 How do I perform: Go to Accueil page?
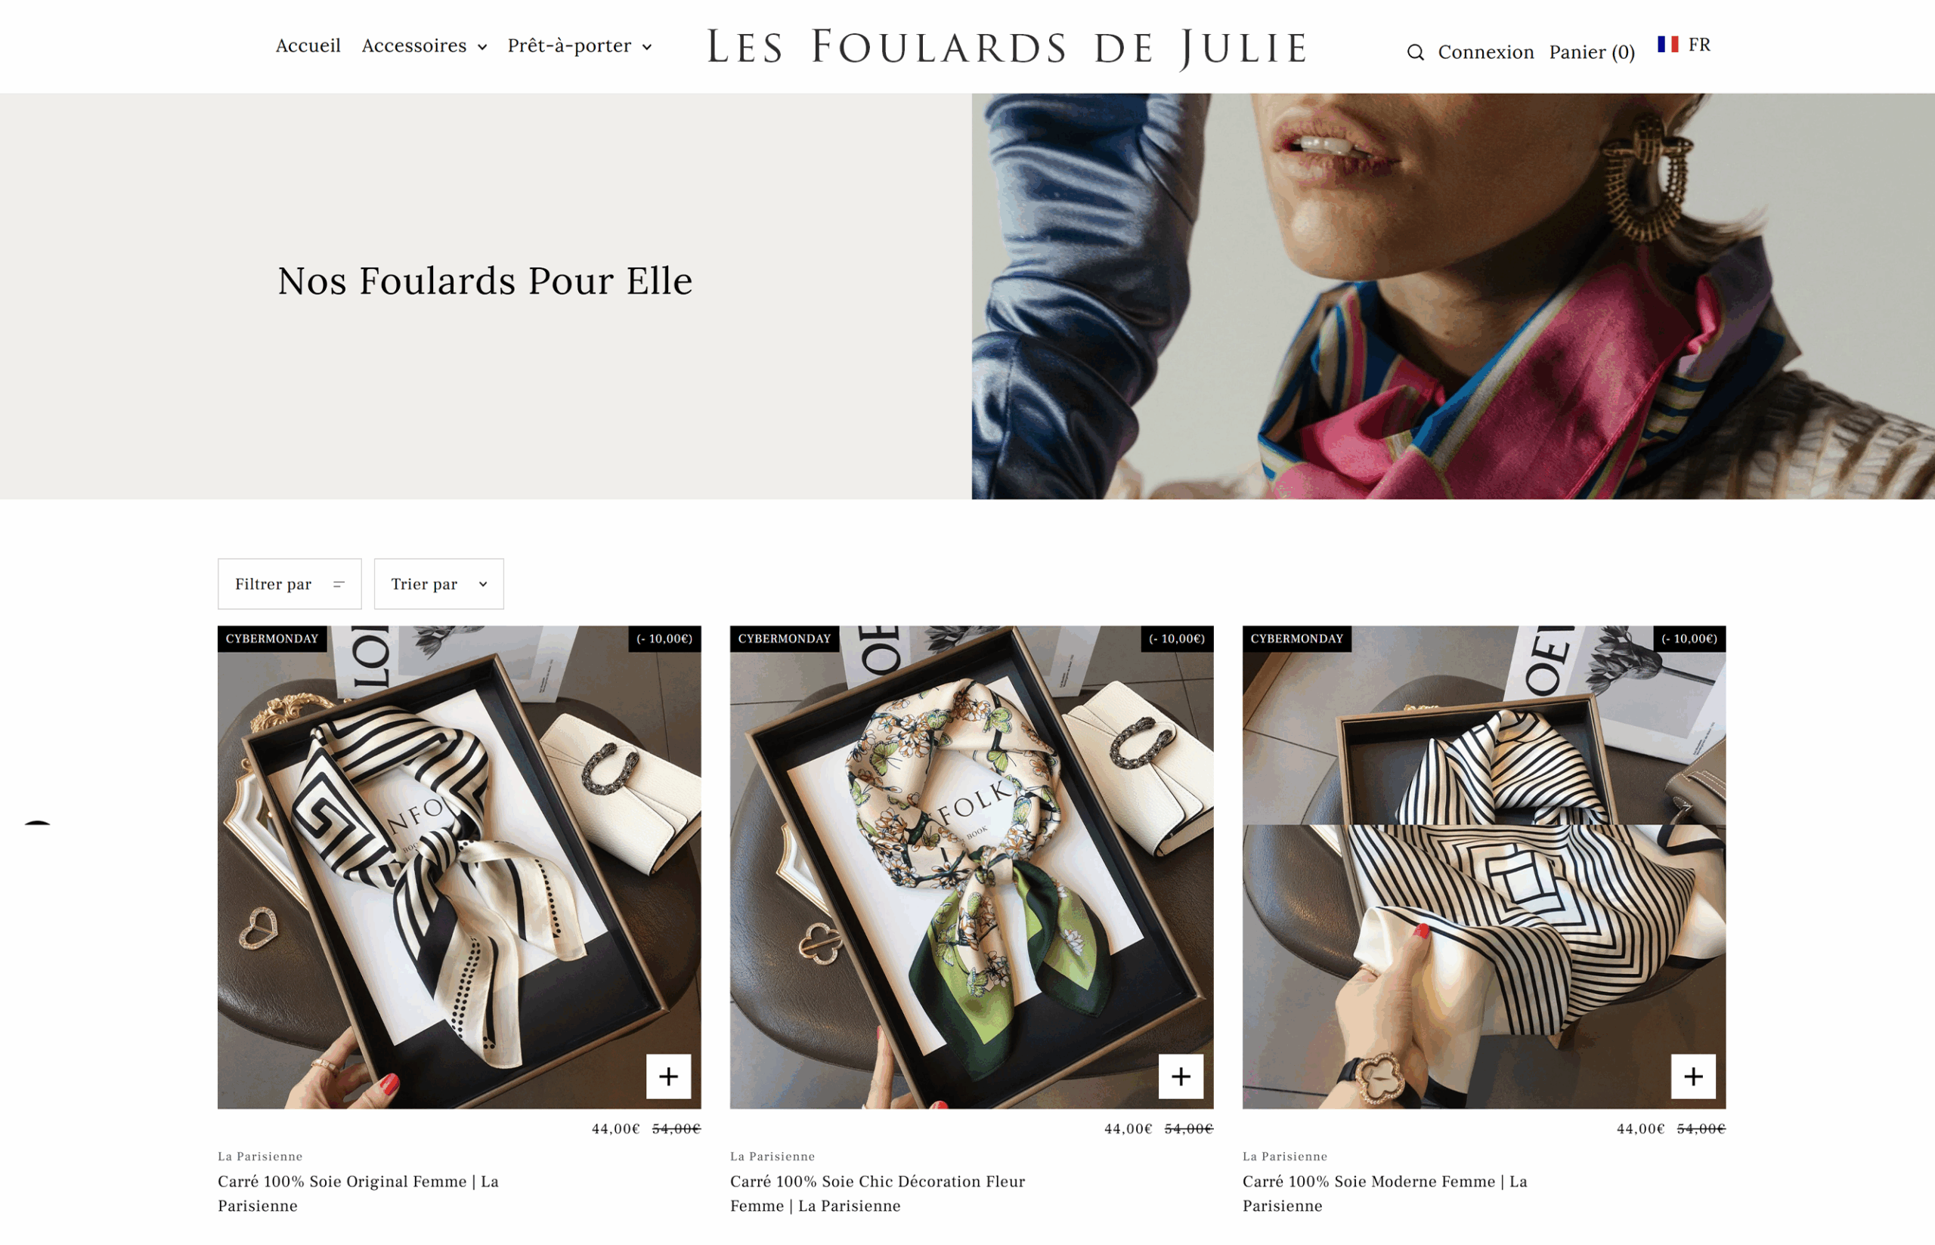308,46
